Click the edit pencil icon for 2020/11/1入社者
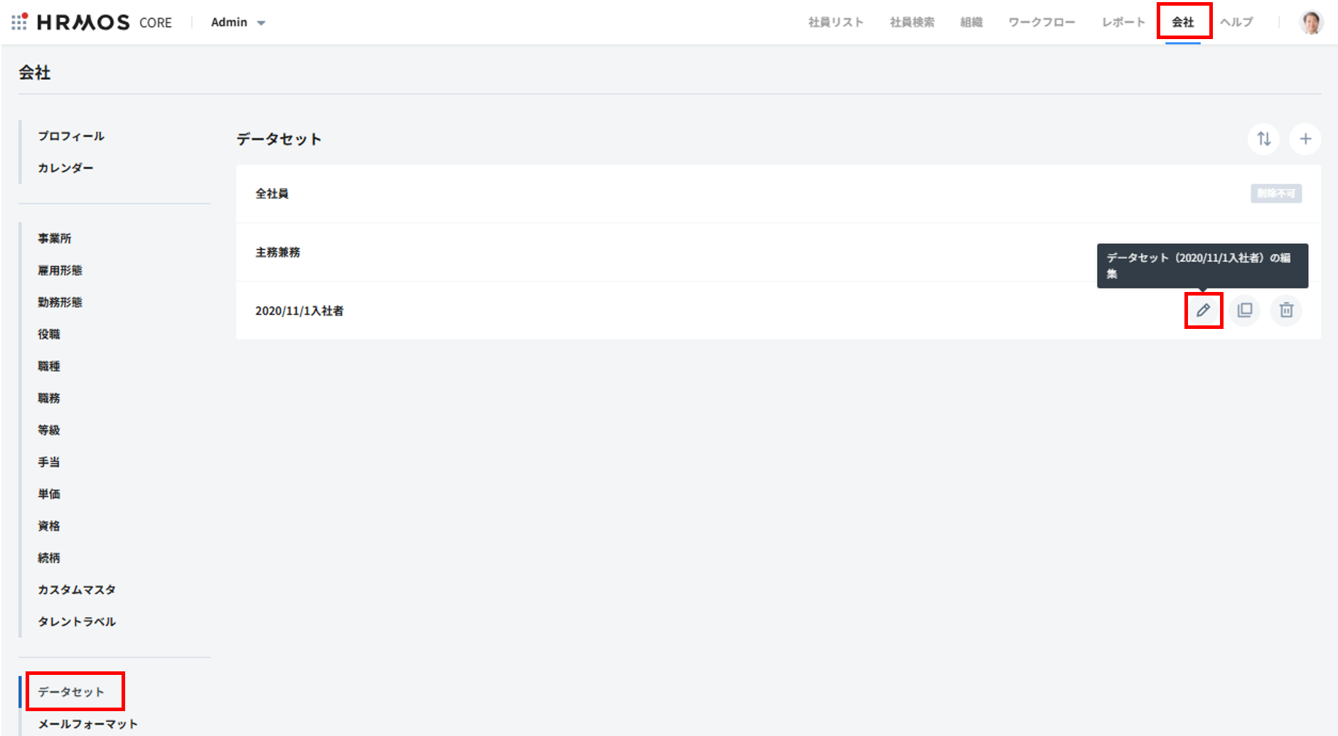The image size is (1338, 736). tap(1203, 310)
